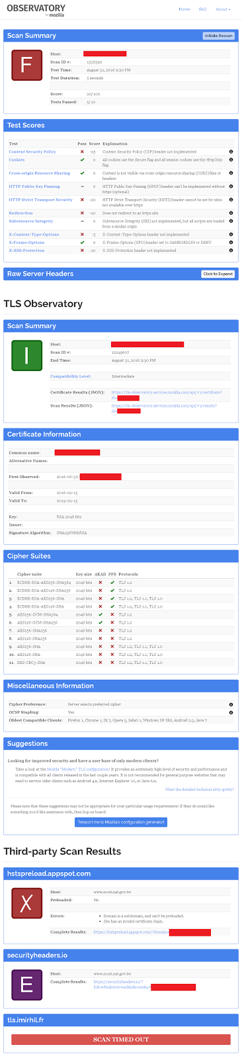Viewport: 242px width, 1058px height.
Task: Open the X-Frame-Options test link
Action: click(x=26, y=242)
